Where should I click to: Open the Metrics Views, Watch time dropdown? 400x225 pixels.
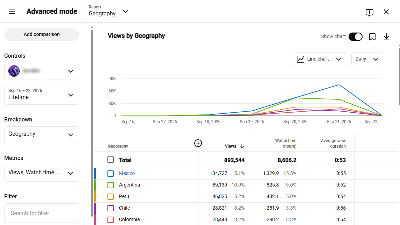[42, 173]
